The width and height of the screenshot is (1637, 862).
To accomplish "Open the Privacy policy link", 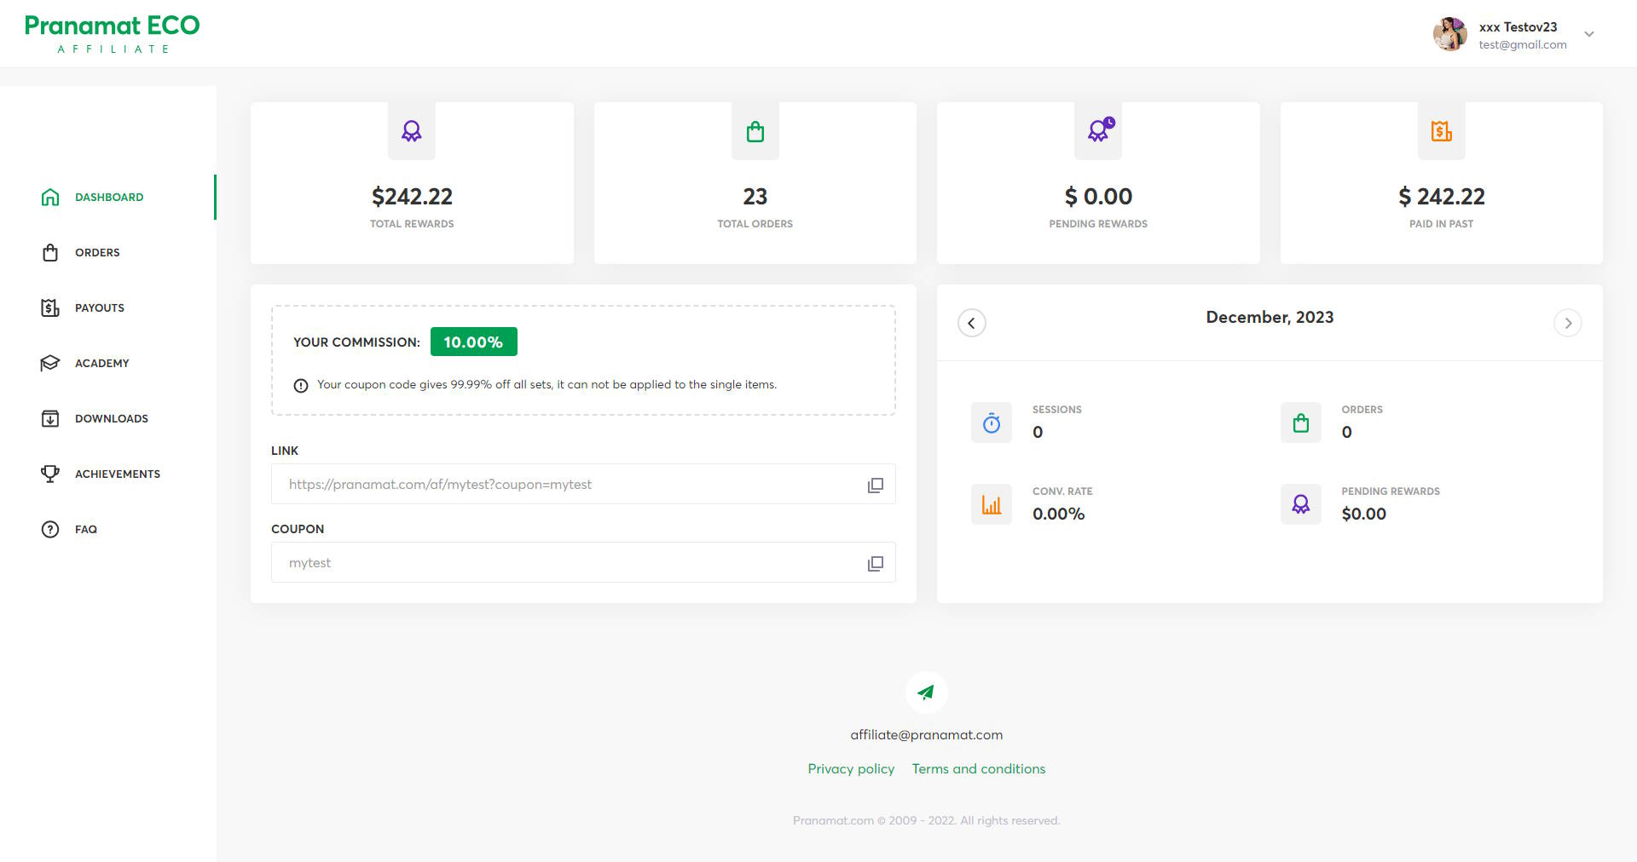I will point(851,769).
